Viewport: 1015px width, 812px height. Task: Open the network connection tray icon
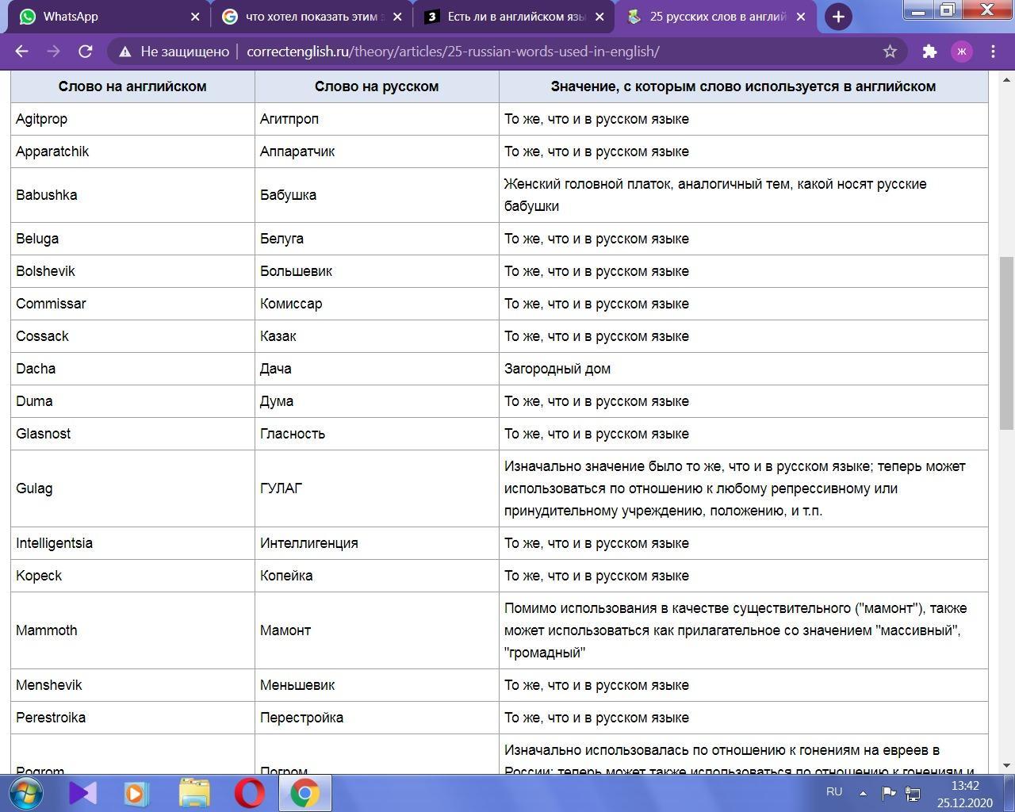coord(913,793)
